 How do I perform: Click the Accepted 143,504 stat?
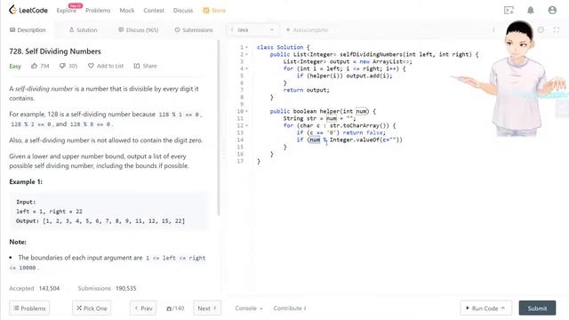[35, 288]
